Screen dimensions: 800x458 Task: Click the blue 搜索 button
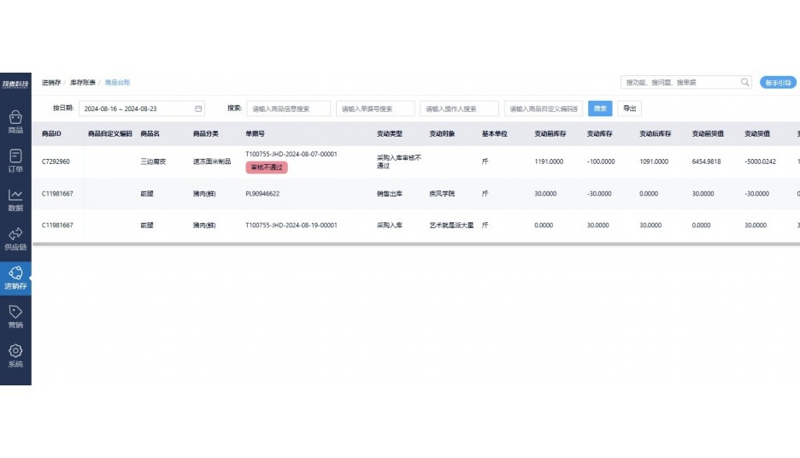click(600, 109)
